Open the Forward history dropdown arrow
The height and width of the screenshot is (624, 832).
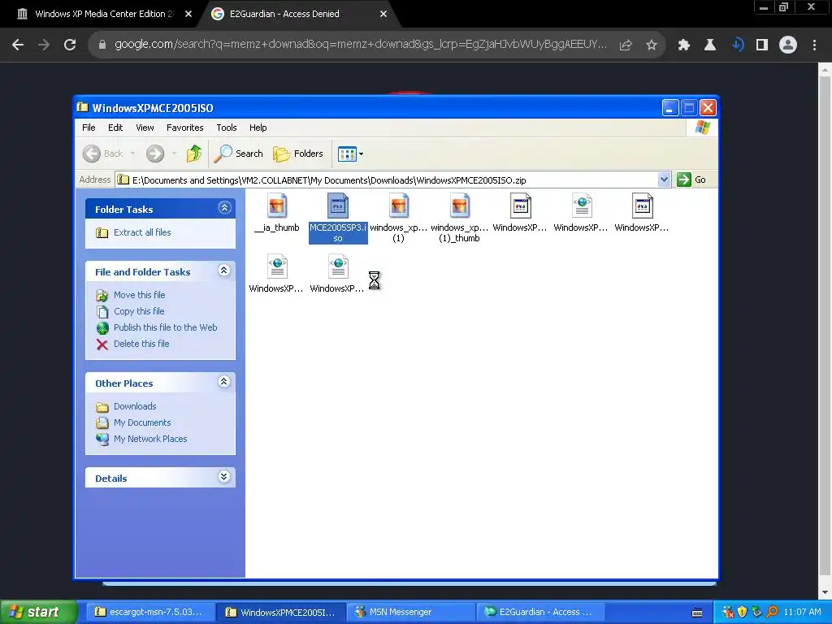click(174, 154)
